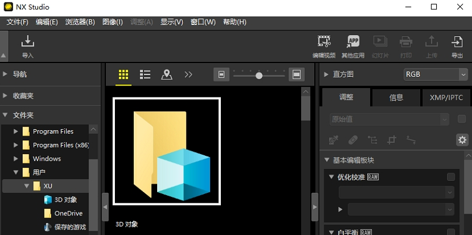Open the 显示(V) menu
The width and height of the screenshot is (472, 235).
(171, 22)
